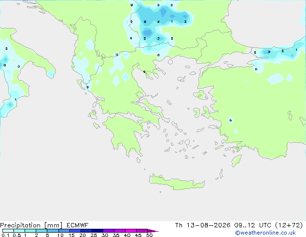Open the weatheronline.co.uk copyright link
Screen dimensions: 306x237
click(265, 233)
